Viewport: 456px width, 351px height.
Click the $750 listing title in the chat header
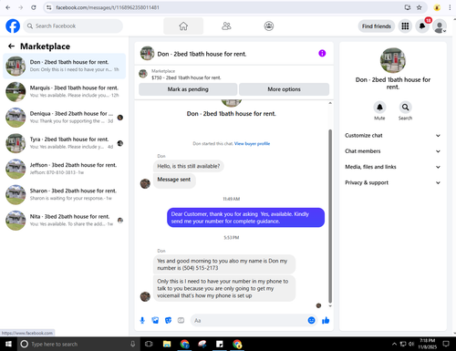click(186, 77)
